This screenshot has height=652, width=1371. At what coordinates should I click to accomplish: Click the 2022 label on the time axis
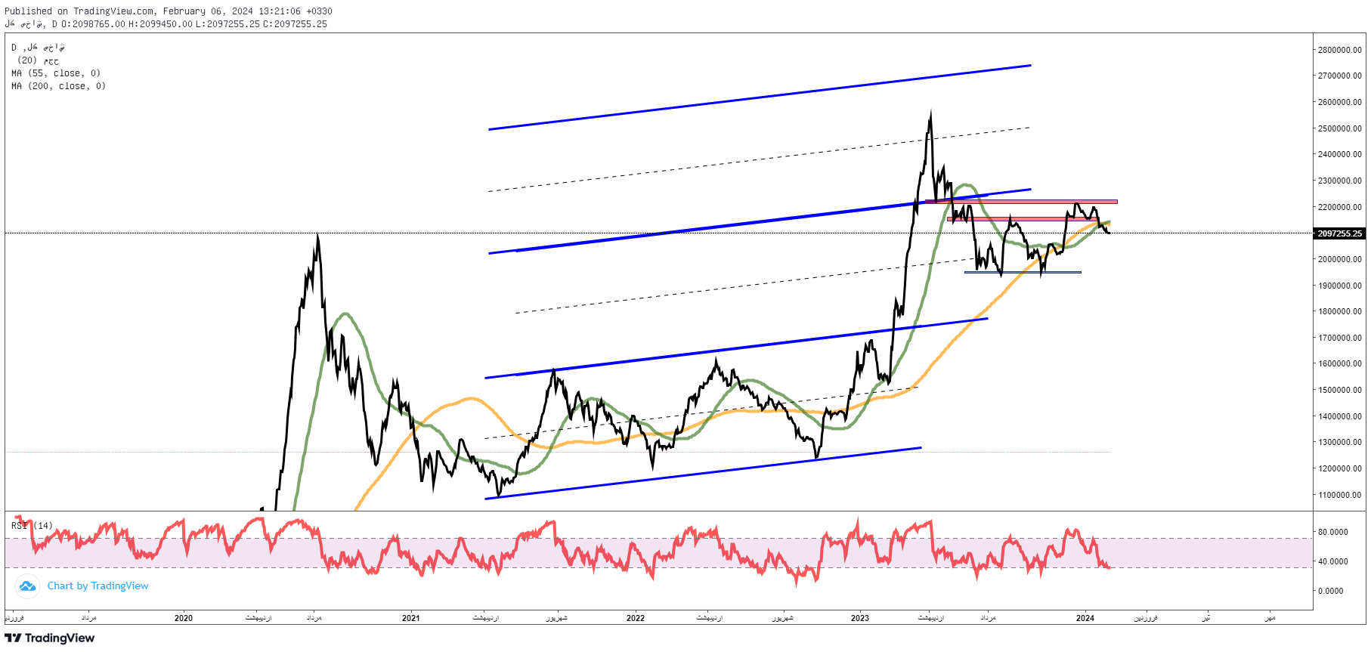(635, 618)
